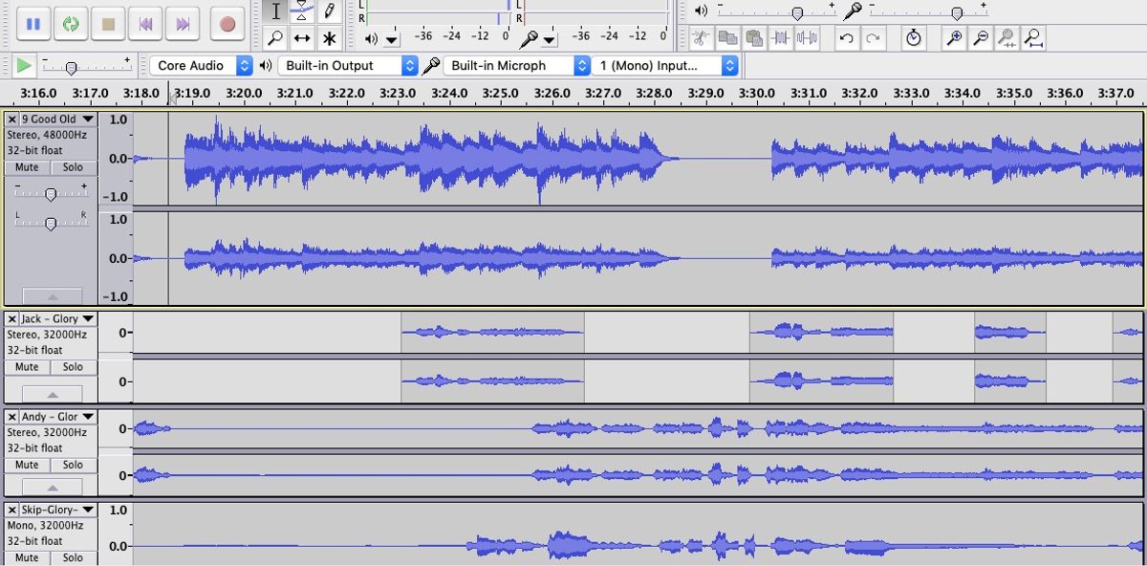Solo the 'Skip-Glory-' track
This screenshot has width=1147, height=566.
(x=73, y=558)
